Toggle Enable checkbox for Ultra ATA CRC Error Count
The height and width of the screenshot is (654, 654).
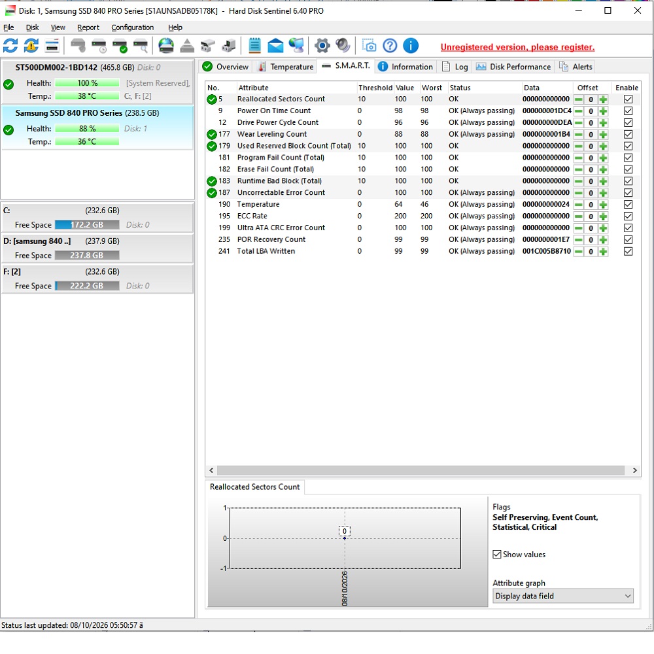coord(628,228)
